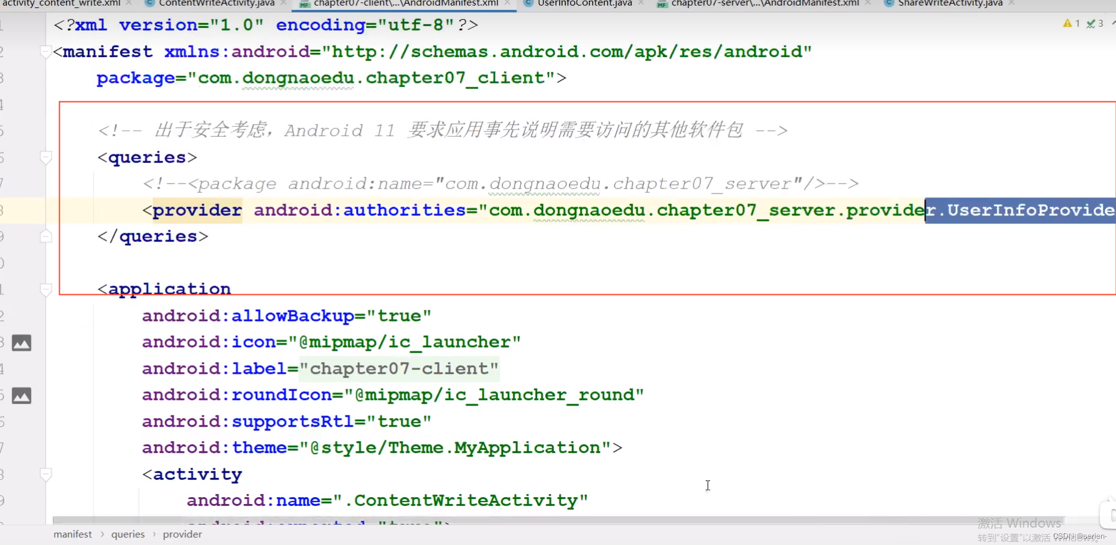Viewport: 1116px width, 545px height.
Task: Open the warnings indicator showing 1 warning
Action: pyautogui.click(x=1071, y=24)
